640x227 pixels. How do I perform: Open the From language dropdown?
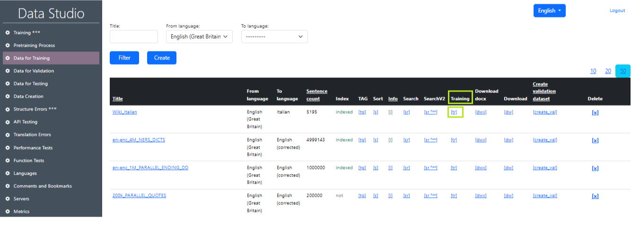pyautogui.click(x=199, y=36)
